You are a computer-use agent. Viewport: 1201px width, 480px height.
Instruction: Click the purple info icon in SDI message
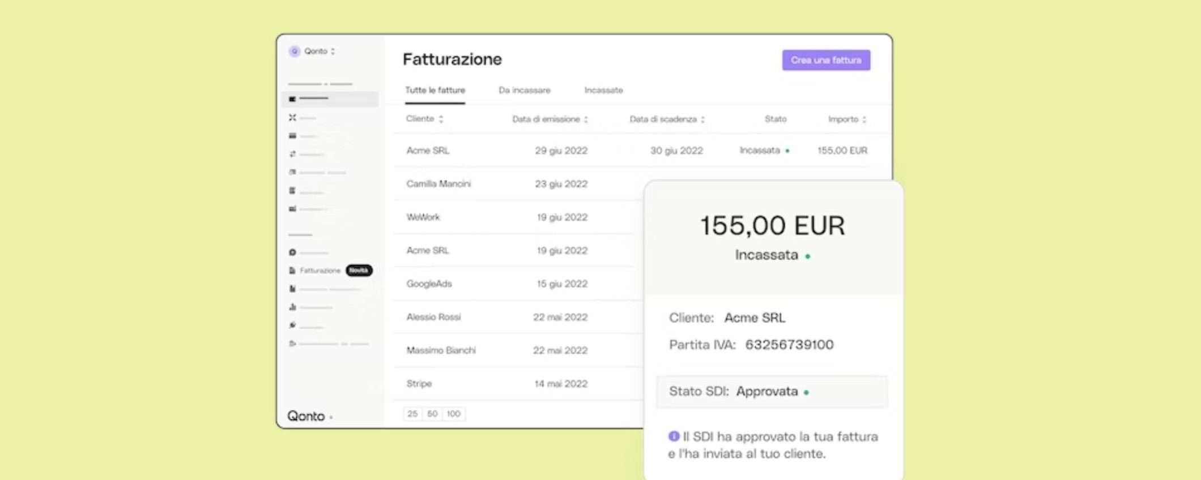[674, 436]
